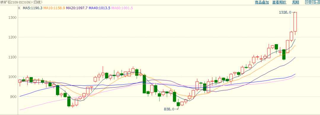The width and height of the screenshot is (320, 115).
Task: Click the 1000 price axis label
Action: click(13, 77)
